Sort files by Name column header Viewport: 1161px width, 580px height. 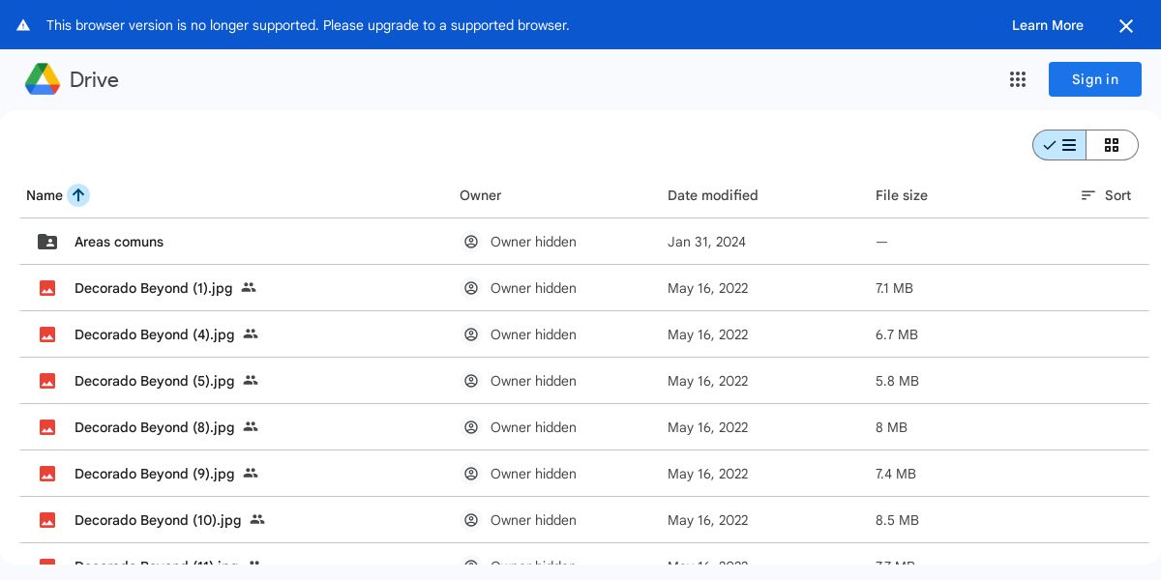tap(45, 195)
